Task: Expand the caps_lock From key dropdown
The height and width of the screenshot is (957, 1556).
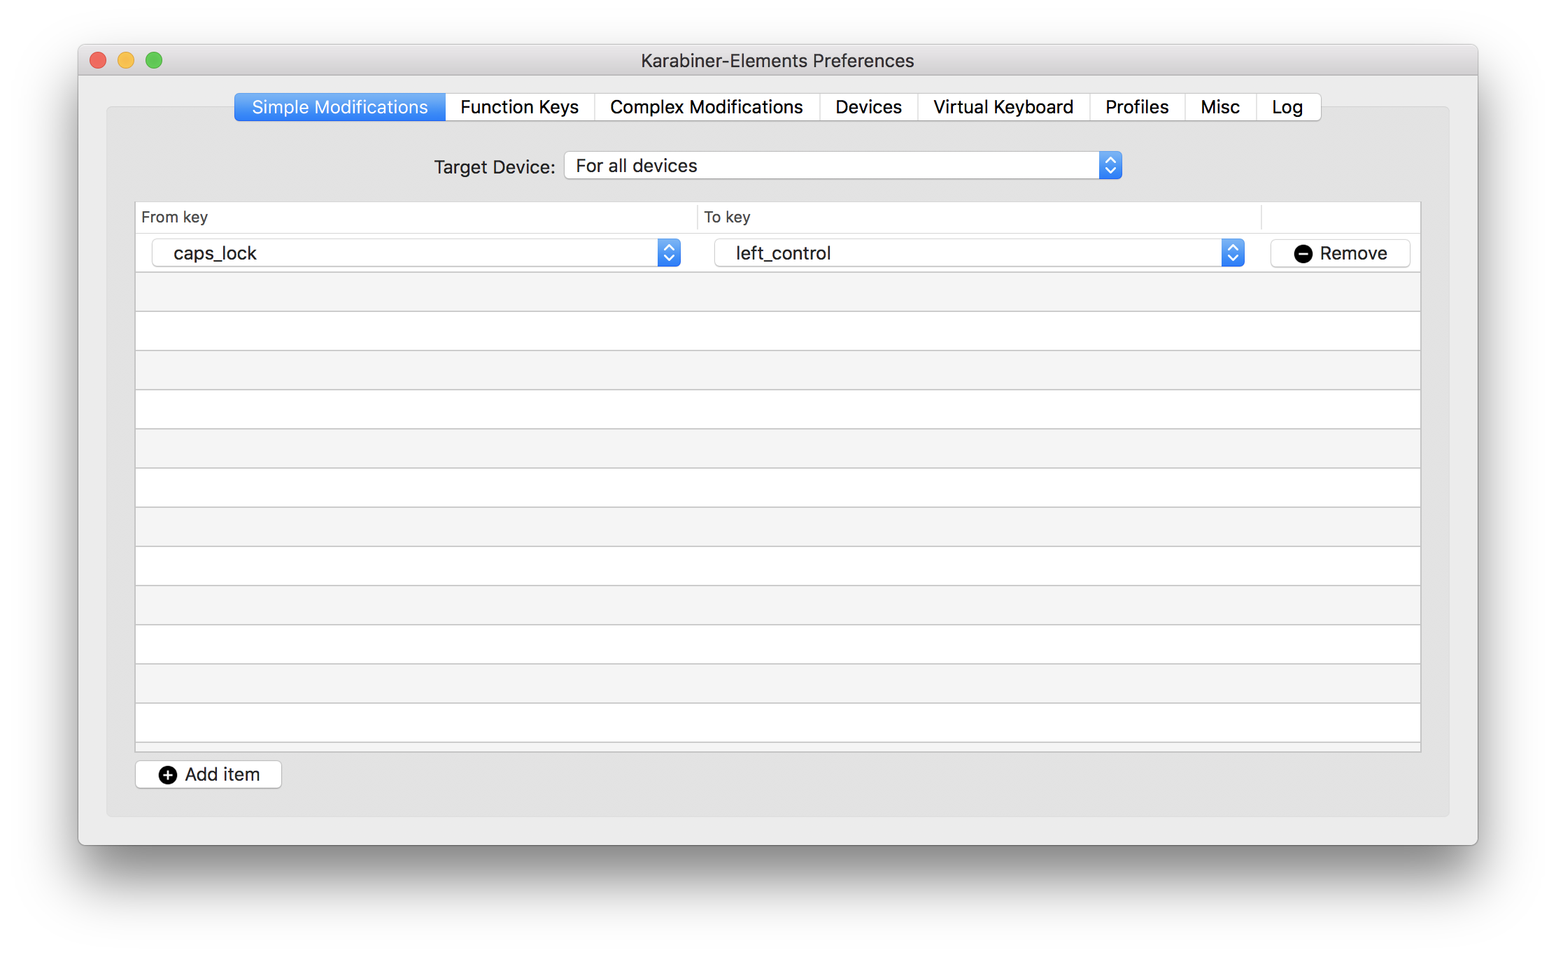Action: coord(668,253)
